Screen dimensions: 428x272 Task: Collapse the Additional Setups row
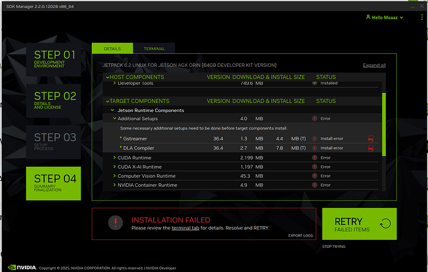coord(115,118)
